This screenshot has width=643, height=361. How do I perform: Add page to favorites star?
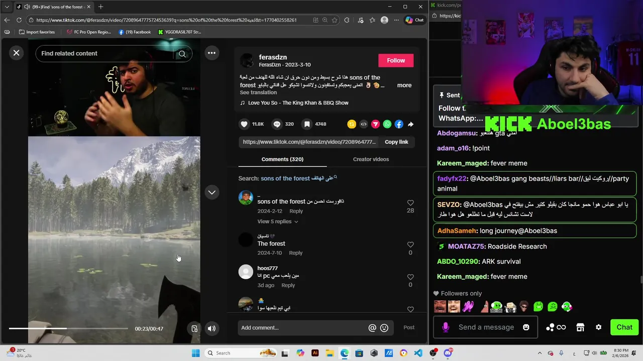coord(335,20)
